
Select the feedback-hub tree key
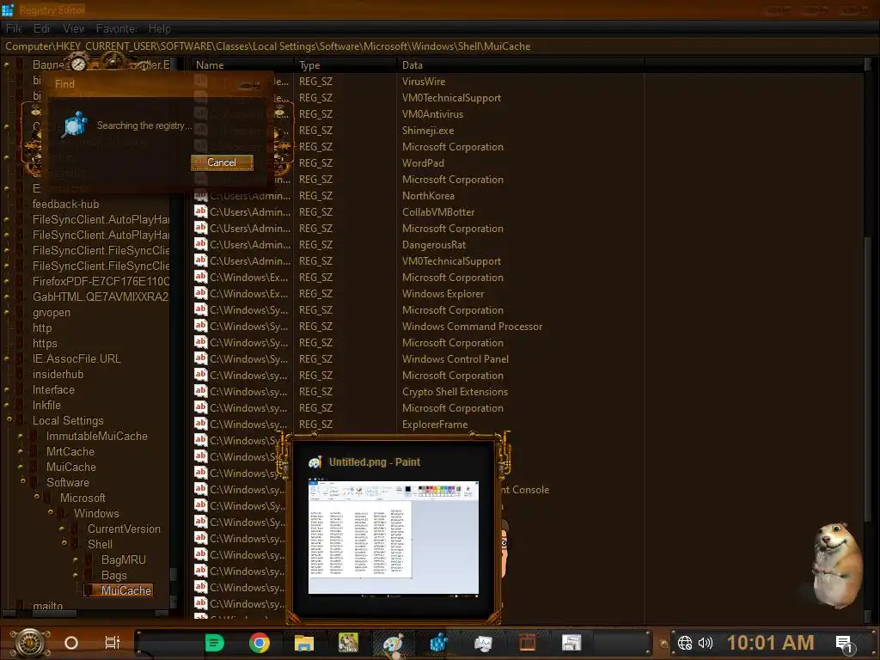coord(65,205)
